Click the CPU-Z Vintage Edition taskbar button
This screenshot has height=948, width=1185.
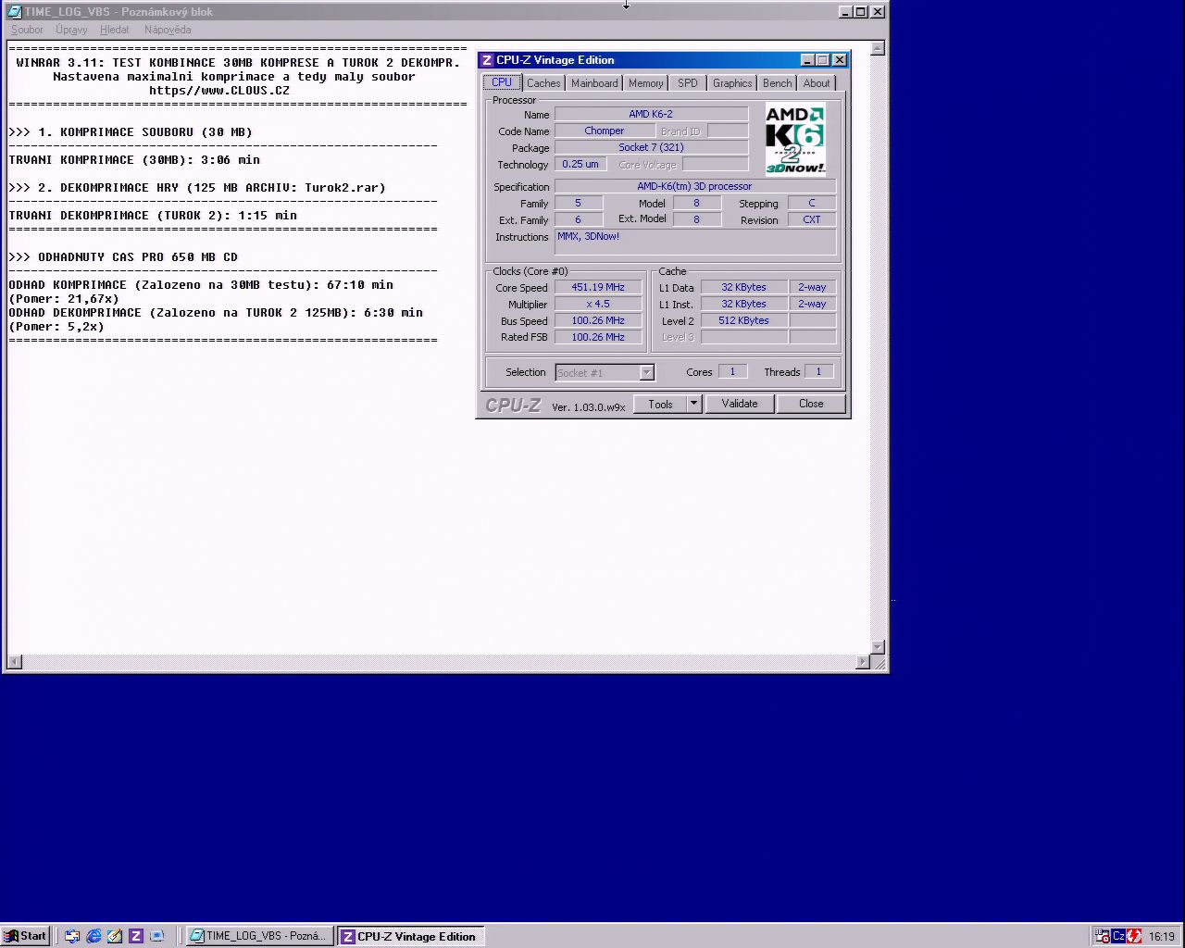pos(410,936)
